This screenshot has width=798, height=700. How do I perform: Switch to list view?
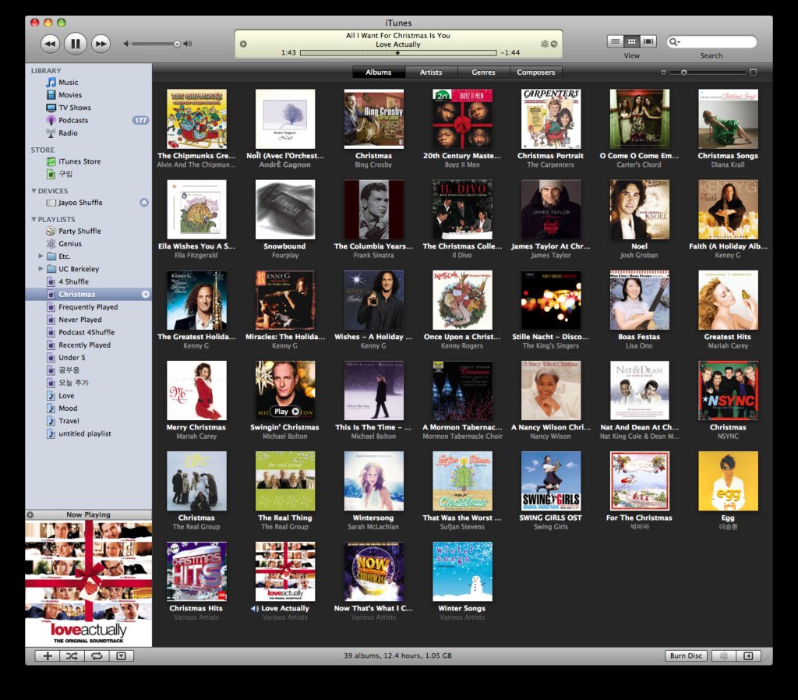point(616,41)
